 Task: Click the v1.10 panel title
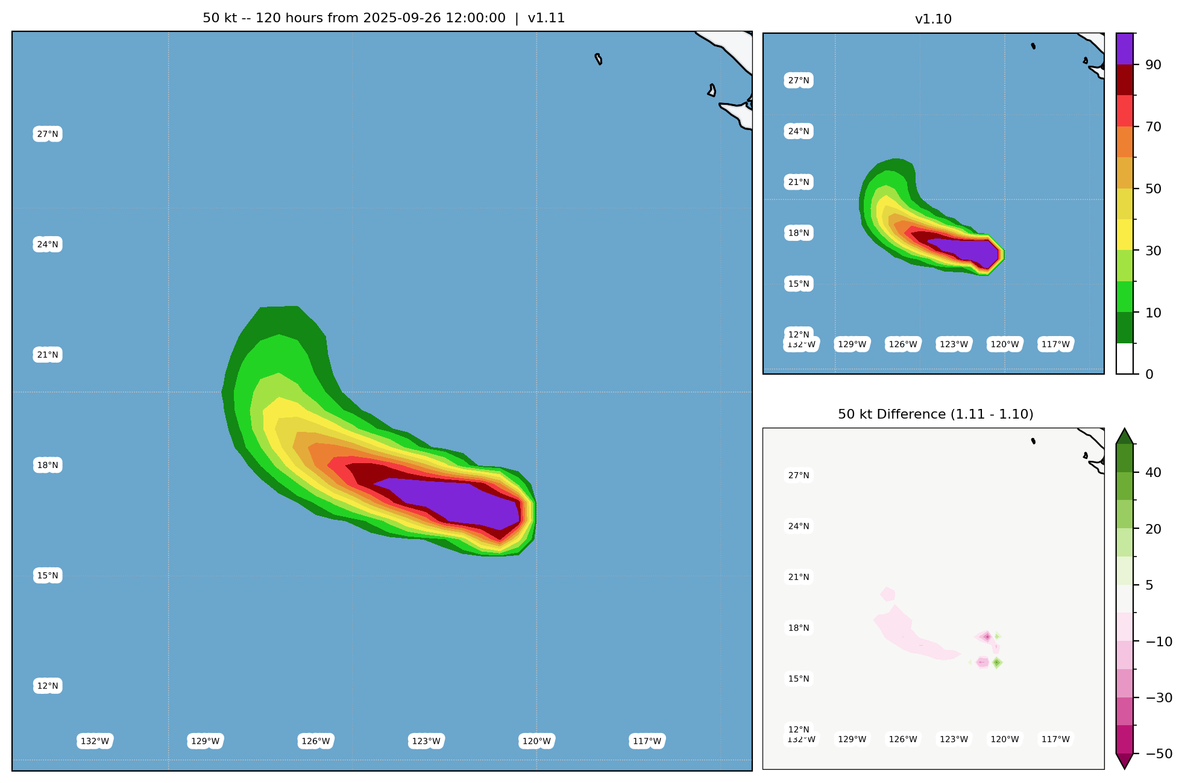point(933,19)
